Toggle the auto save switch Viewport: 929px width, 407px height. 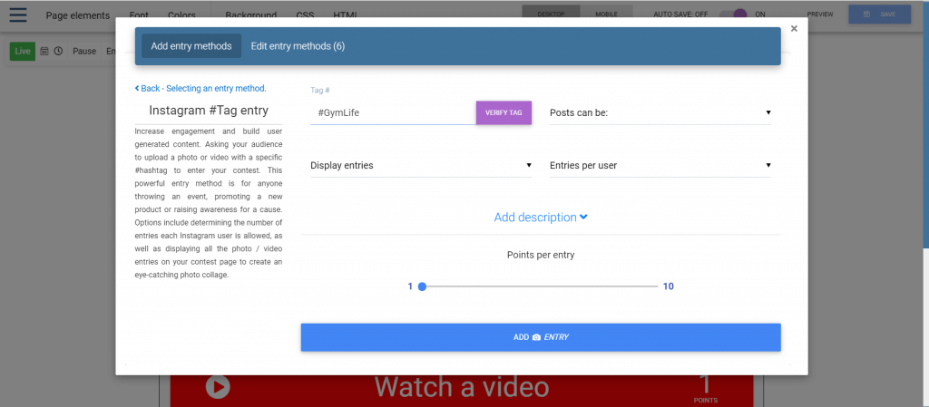coord(733,15)
